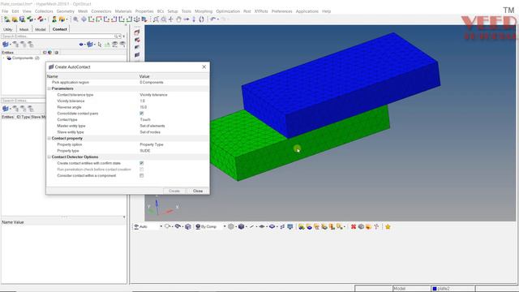Image resolution: width=519 pixels, height=292 pixels.
Task: Collapse the Contact Detector Options section
Action: click(49, 157)
